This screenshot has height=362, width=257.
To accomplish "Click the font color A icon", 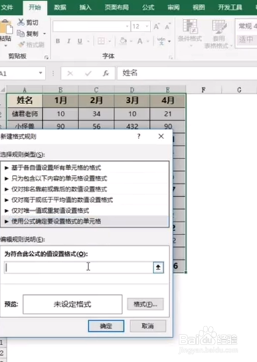I will pos(140,41).
